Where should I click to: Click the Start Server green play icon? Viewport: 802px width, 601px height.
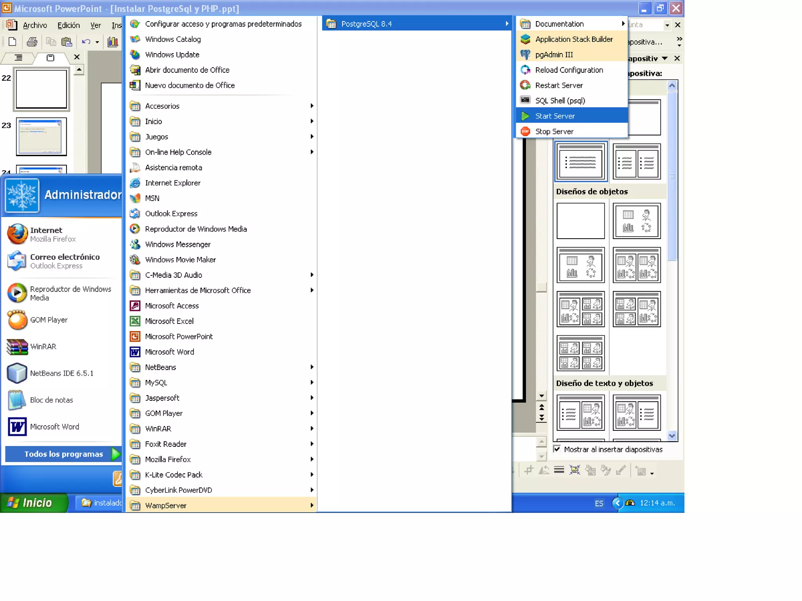[525, 116]
